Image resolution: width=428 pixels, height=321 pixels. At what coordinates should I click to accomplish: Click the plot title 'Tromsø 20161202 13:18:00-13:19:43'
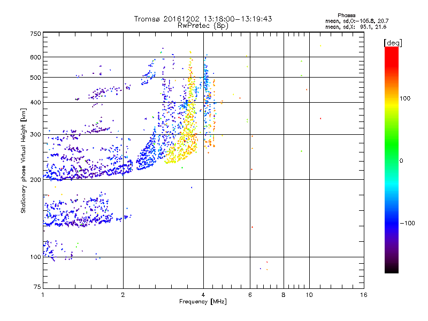[203, 19]
